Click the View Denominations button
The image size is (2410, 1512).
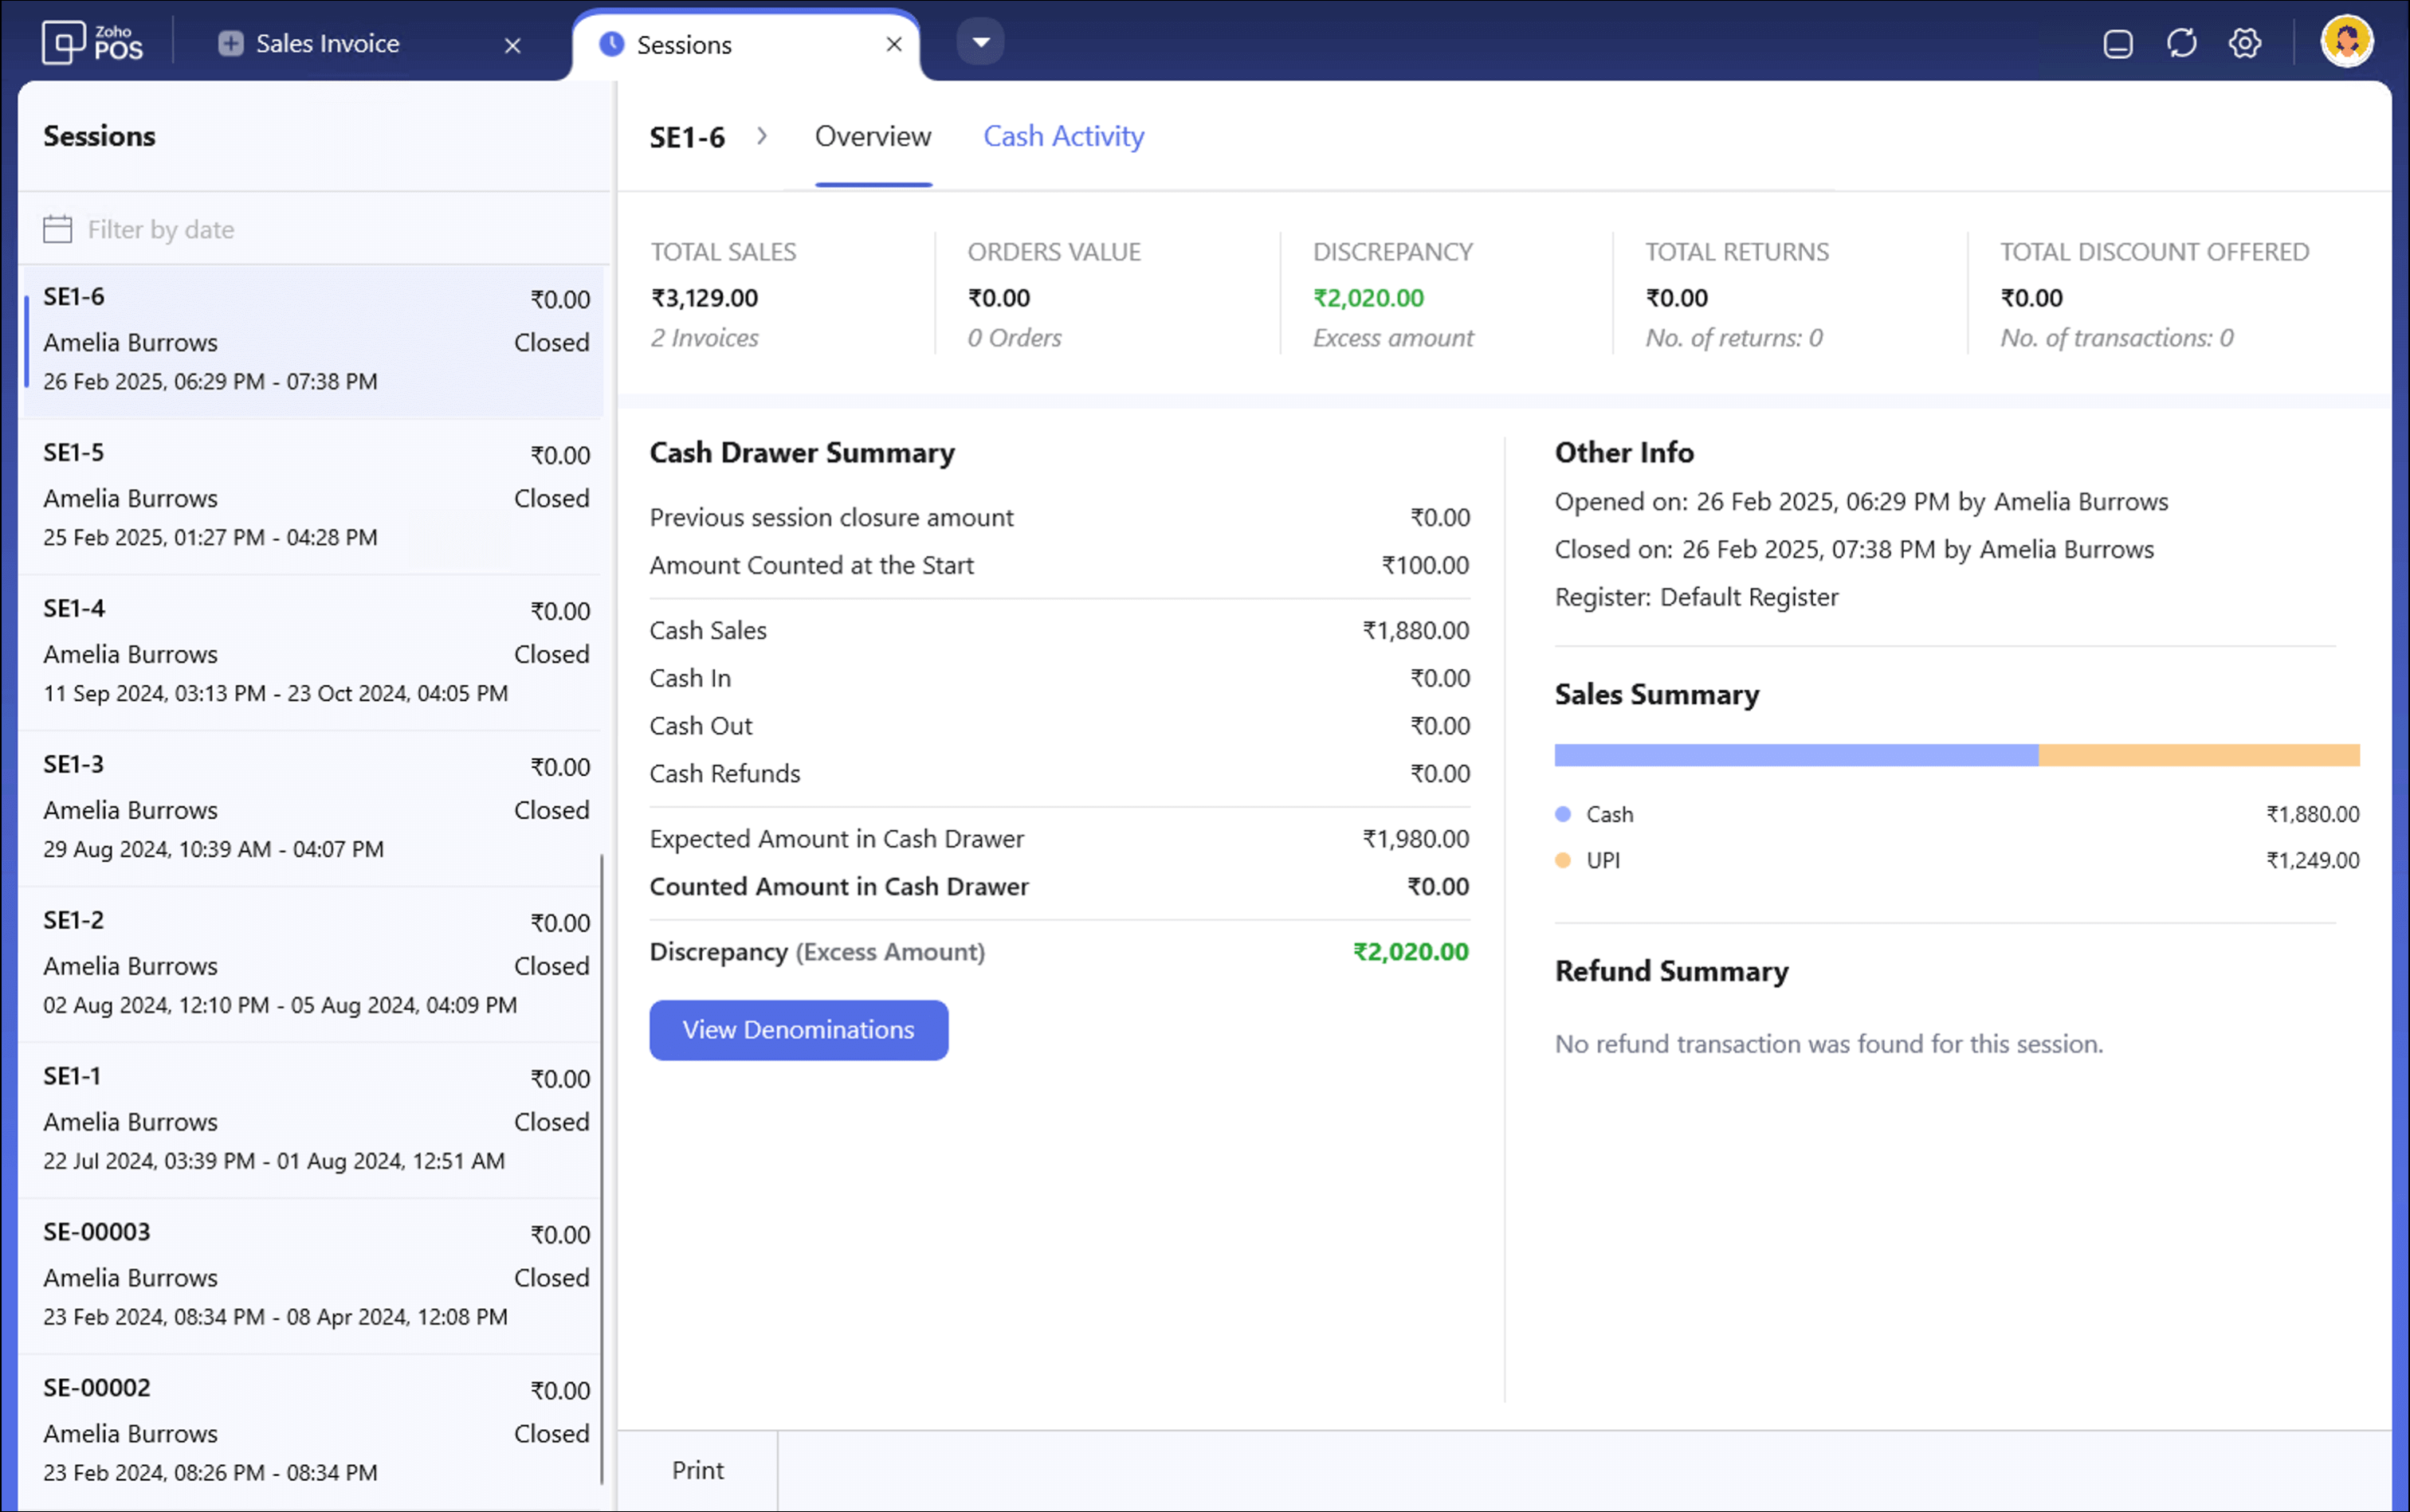[797, 1029]
